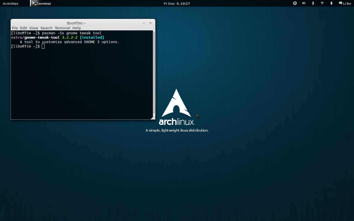Open the accessibility menu icon
354x221 pixels.
(x=295, y=3)
